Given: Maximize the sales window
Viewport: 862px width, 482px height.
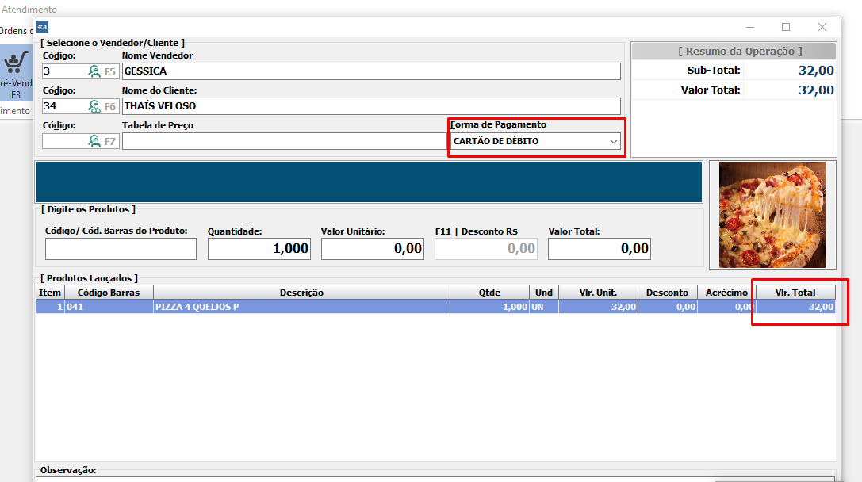Looking at the screenshot, I should pyautogui.click(x=786, y=27).
